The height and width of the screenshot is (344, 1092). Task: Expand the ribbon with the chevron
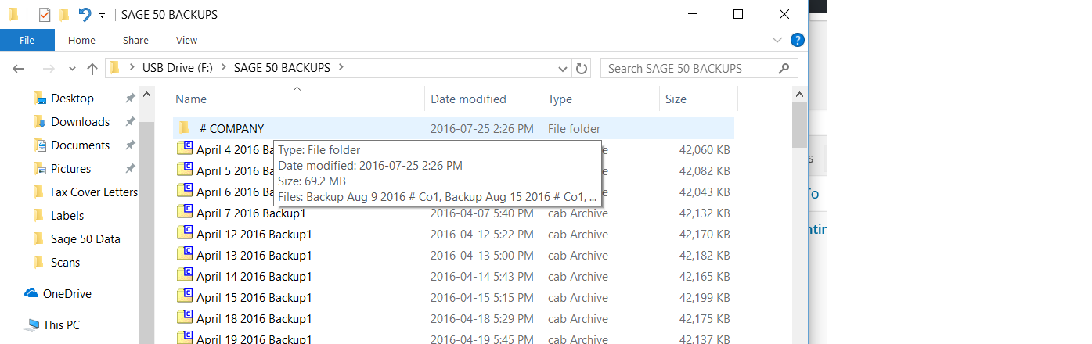coord(777,40)
